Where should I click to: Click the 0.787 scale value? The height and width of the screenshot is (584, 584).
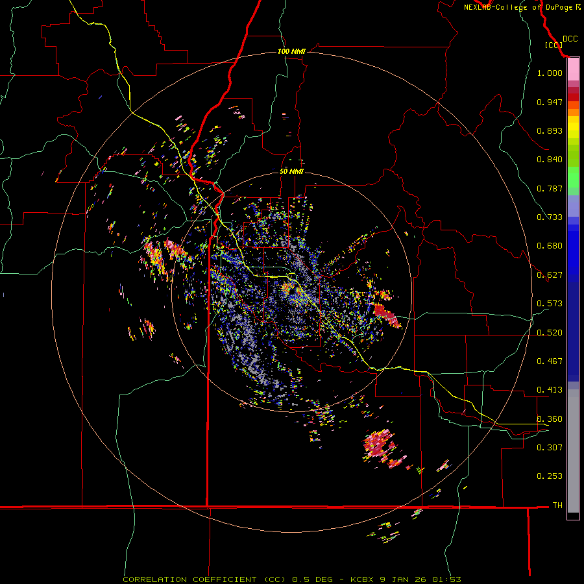click(x=550, y=188)
